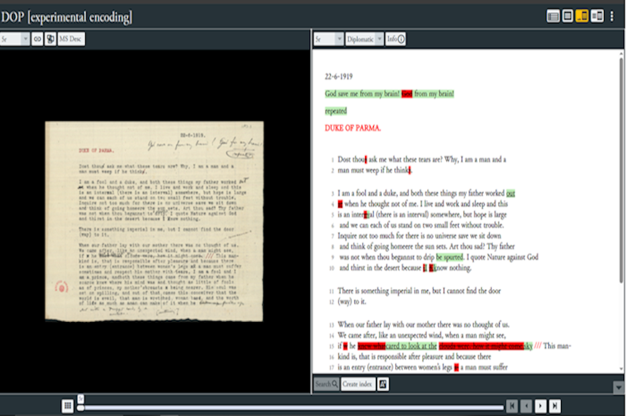Viewport: 626px width, 416px height.
Task: Click the Create index button
Action: tap(358, 384)
